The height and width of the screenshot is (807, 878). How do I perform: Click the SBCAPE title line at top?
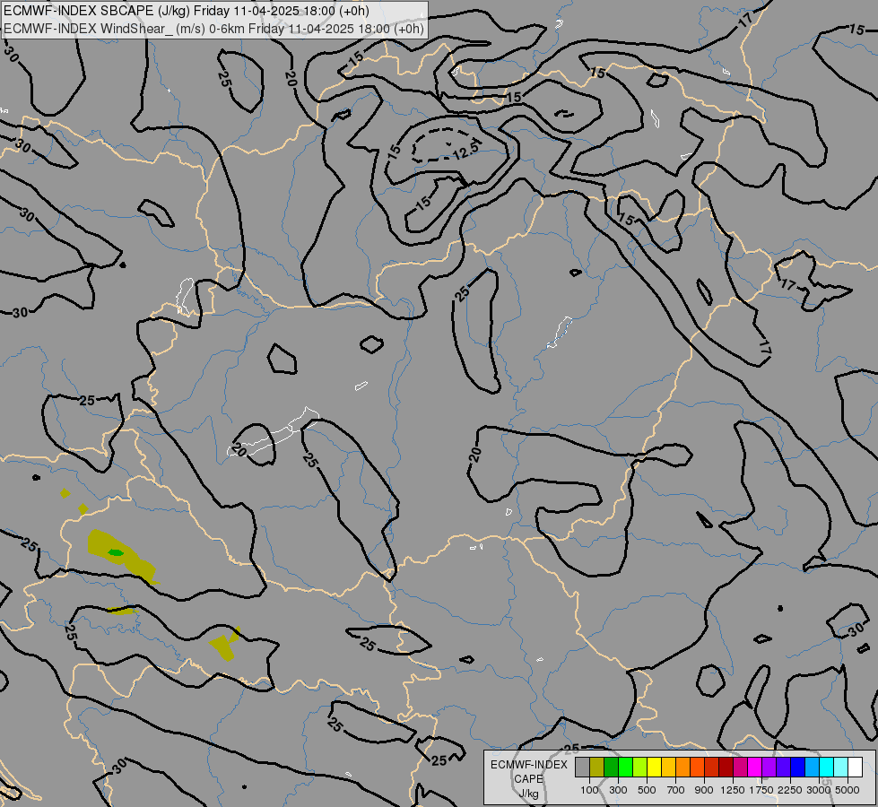pyautogui.click(x=187, y=11)
